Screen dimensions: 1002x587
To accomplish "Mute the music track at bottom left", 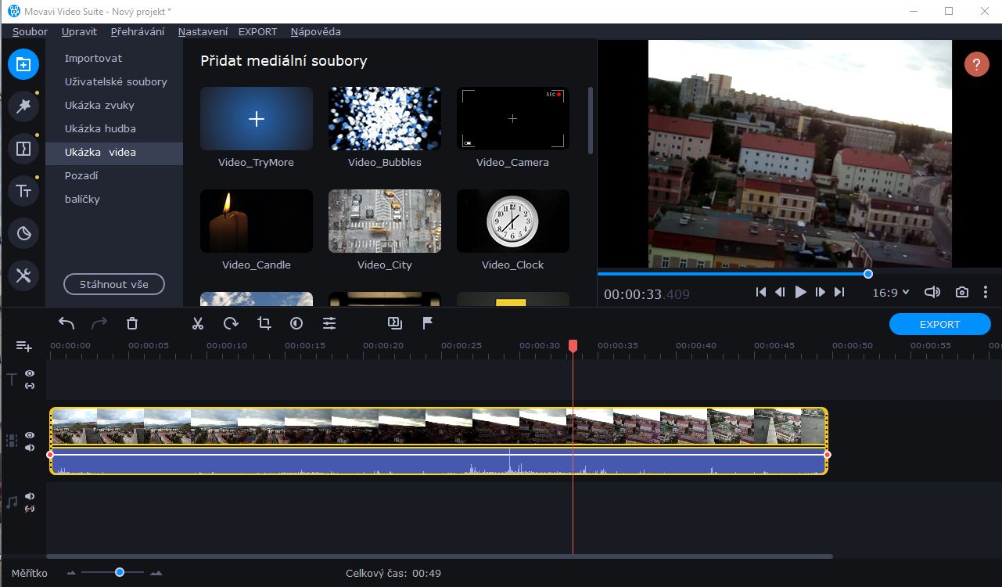I will tap(30, 495).
